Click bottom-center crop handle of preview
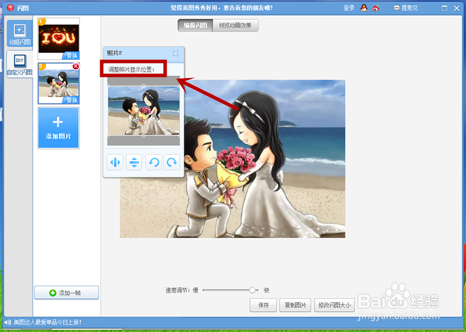The width and height of the screenshot is (466, 332). tap(143, 136)
